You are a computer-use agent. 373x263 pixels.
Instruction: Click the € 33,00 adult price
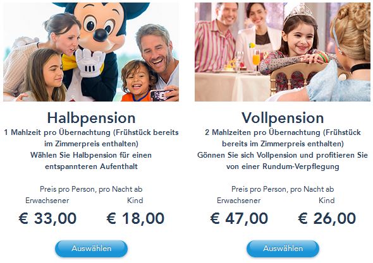coord(47,218)
